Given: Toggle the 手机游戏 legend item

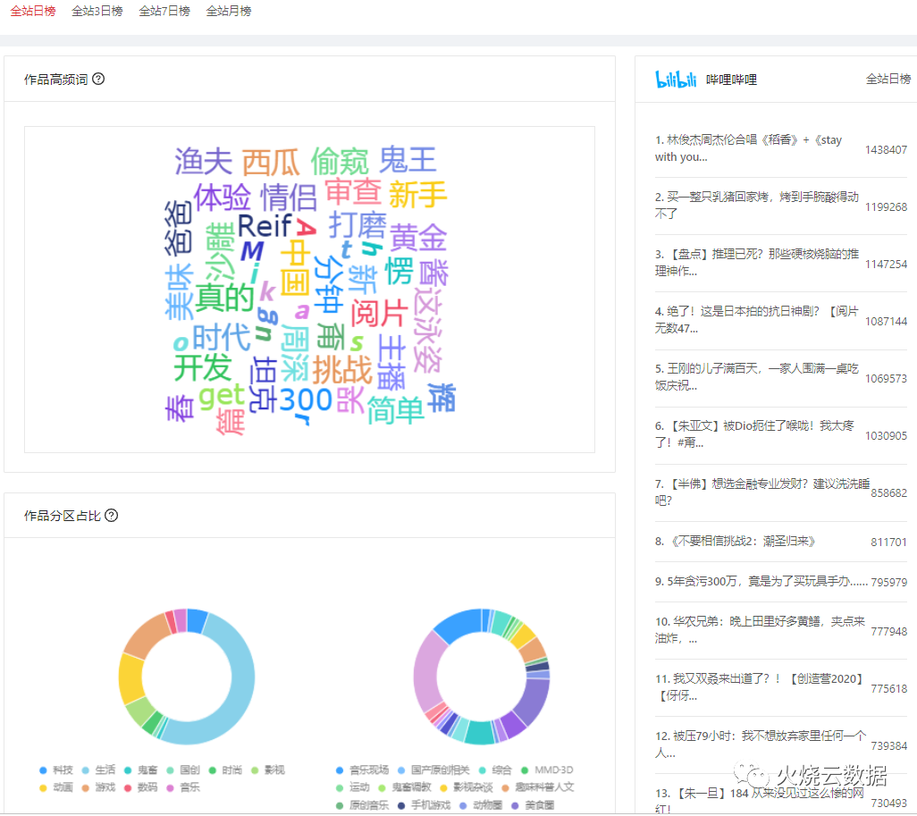Looking at the screenshot, I should (x=424, y=805).
